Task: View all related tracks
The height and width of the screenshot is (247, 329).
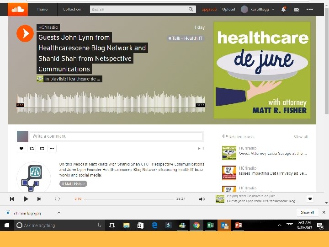Action: (x=301, y=137)
